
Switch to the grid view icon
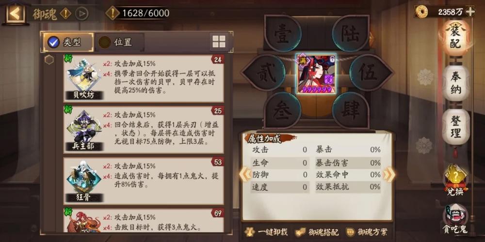tap(219, 42)
